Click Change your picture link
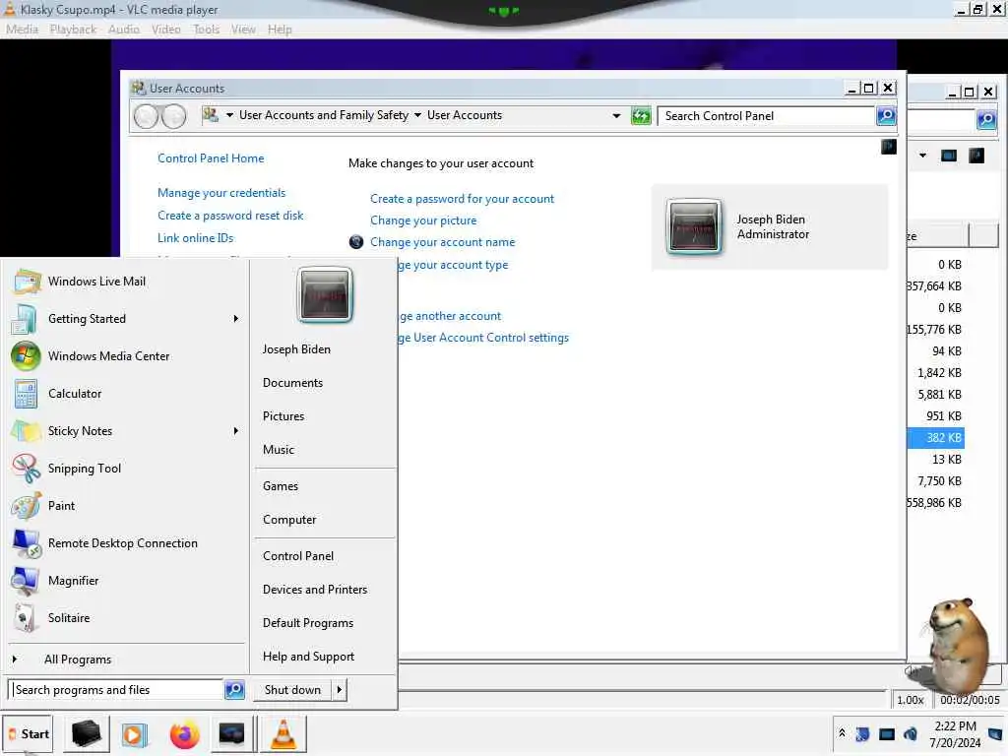This screenshot has height=756, width=1008. click(423, 220)
